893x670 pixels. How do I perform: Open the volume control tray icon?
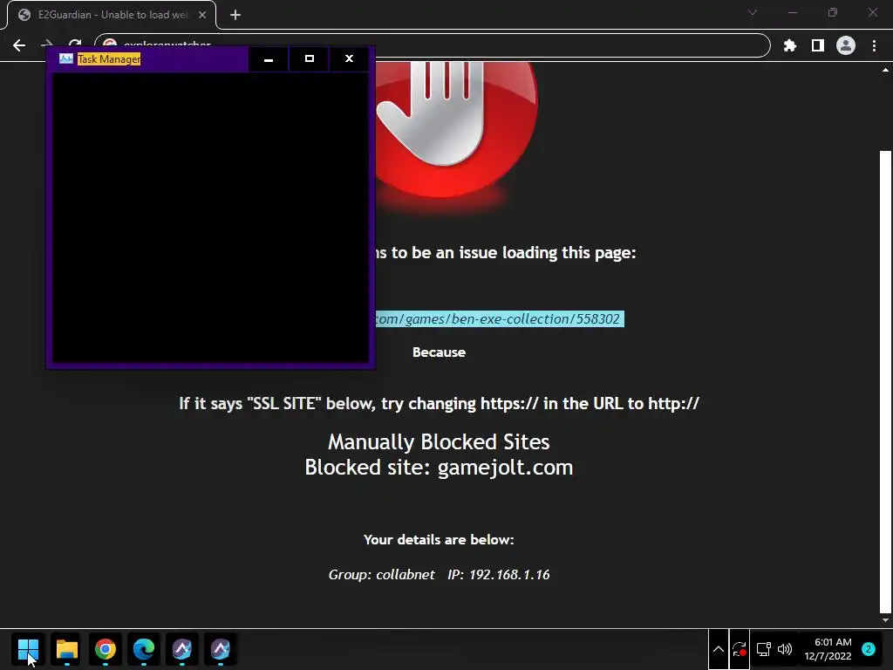pyautogui.click(x=785, y=649)
